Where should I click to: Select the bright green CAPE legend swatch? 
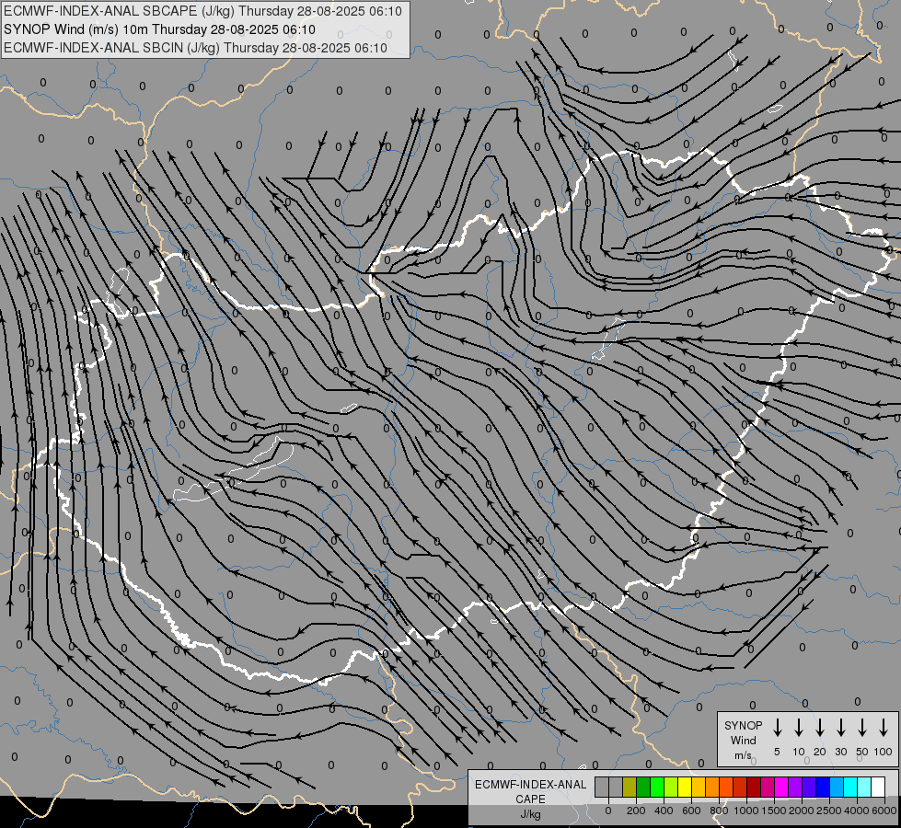(x=657, y=787)
